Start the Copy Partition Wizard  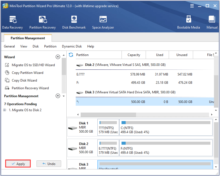click(27, 72)
